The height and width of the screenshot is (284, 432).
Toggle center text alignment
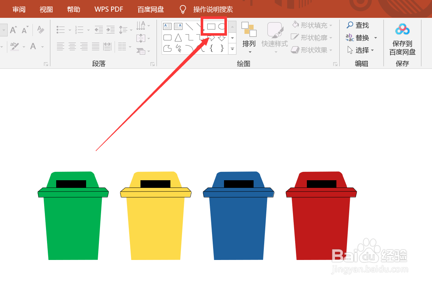coord(72,46)
